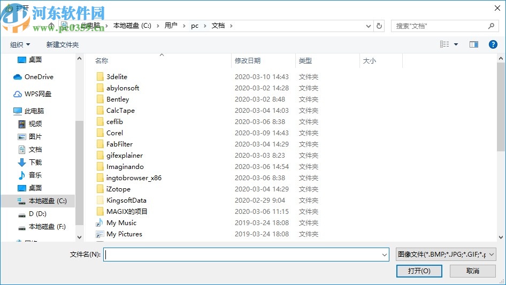Expand the address bar history dropdown

pyautogui.click(x=368, y=26)
